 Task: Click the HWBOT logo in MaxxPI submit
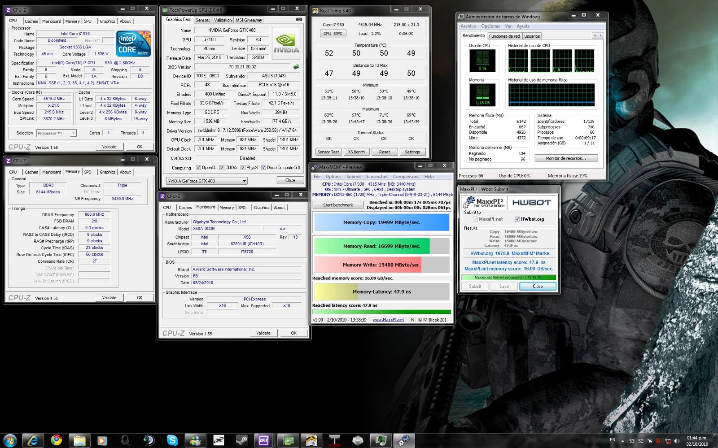coord(531,203)
